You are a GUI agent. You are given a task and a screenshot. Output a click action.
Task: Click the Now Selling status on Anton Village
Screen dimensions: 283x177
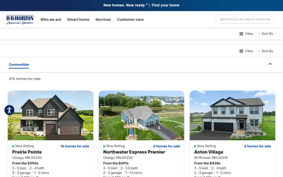(x=205, y=146)
